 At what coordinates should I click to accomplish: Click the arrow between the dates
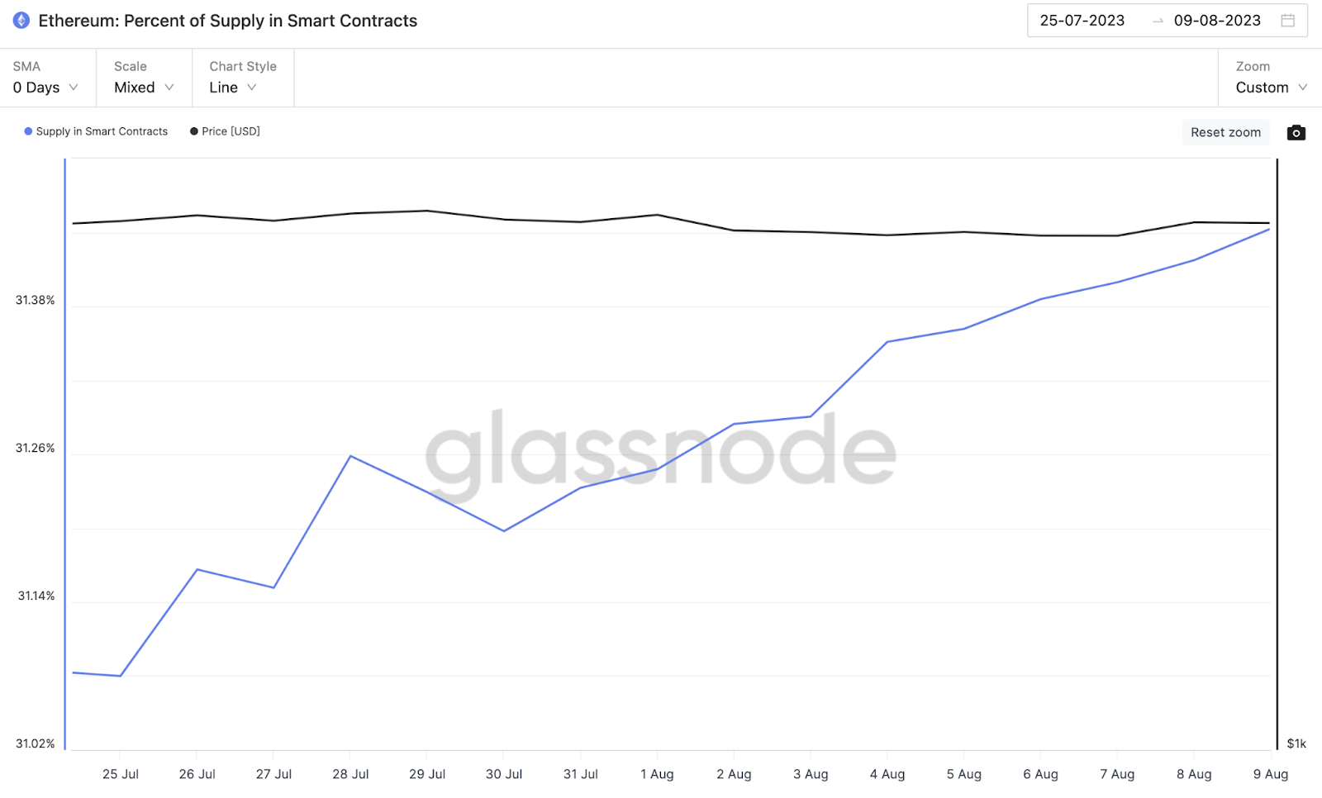pos(1158,21)
